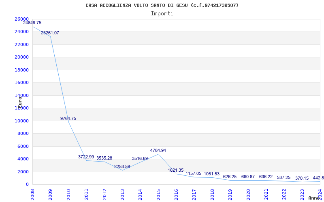324x202 pixels.
Task: Select the 2023 year tick label
Action: pyautogui.click(x=302, y=194)
